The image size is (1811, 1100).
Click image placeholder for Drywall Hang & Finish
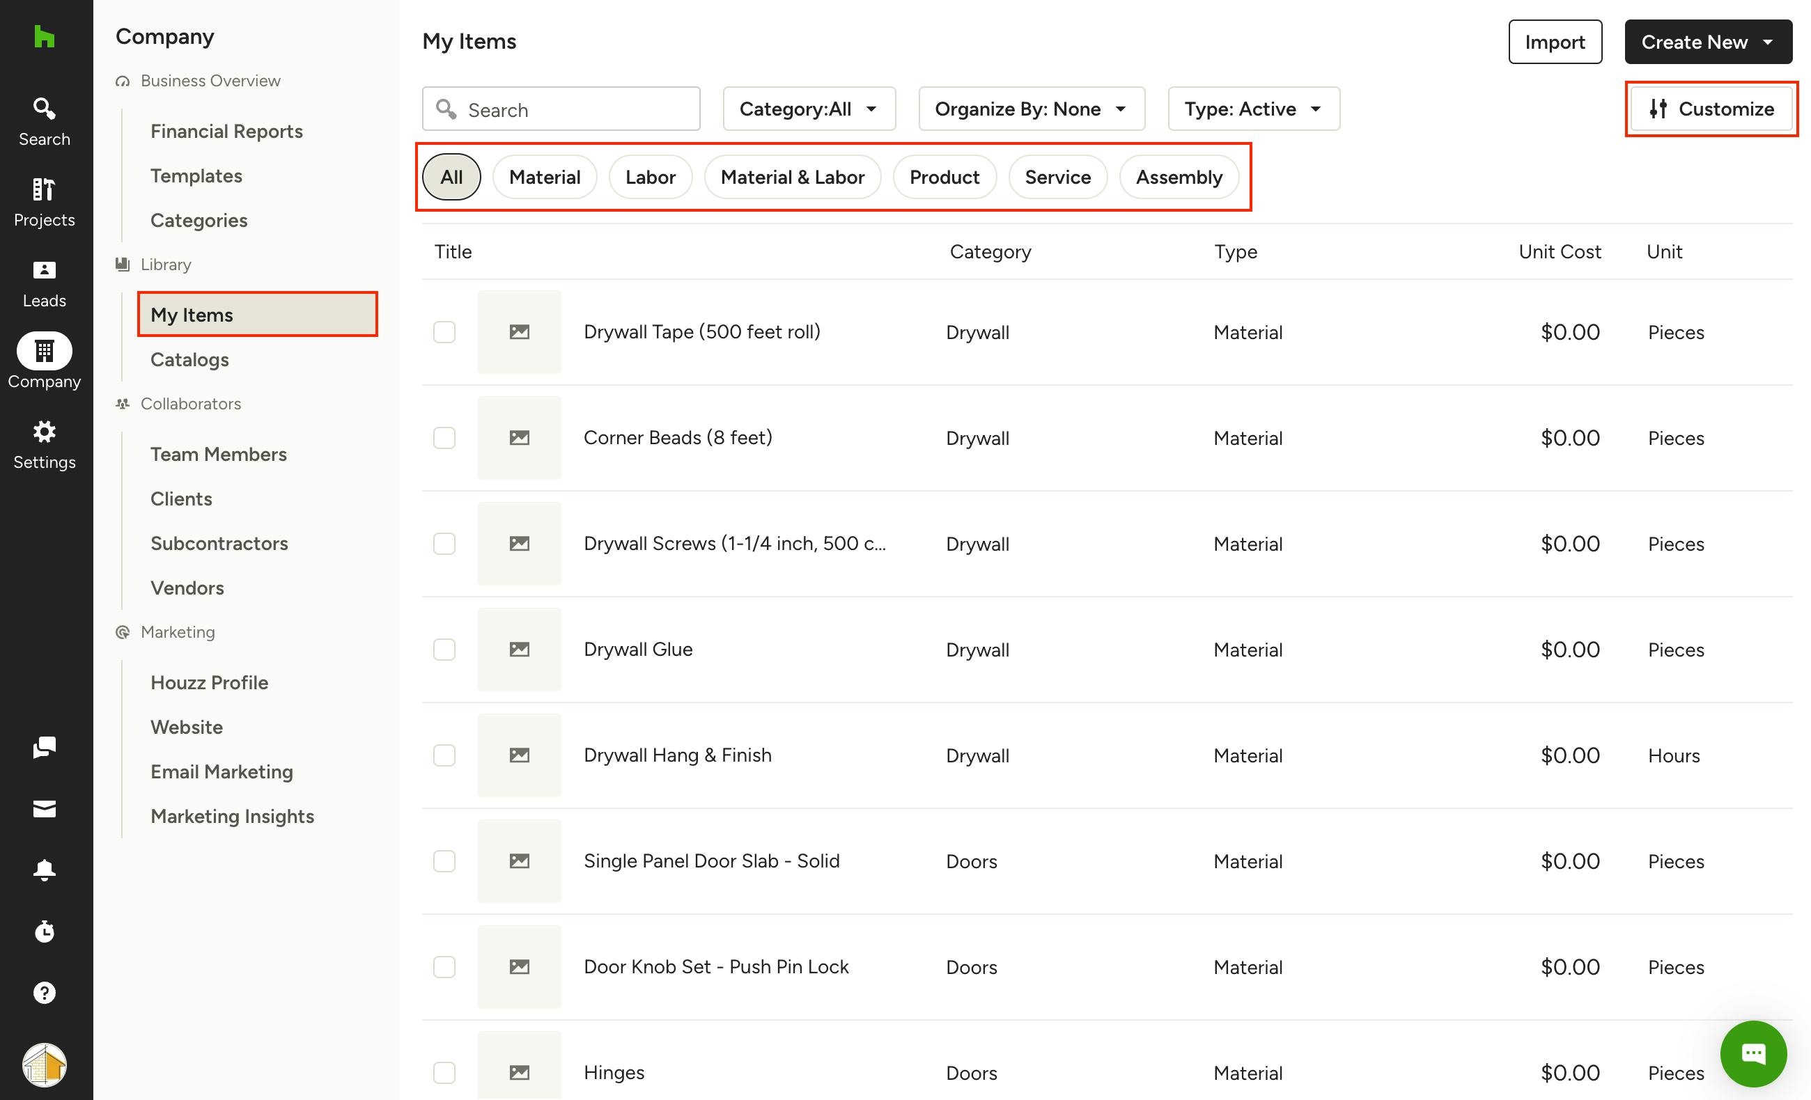(519, 755)
